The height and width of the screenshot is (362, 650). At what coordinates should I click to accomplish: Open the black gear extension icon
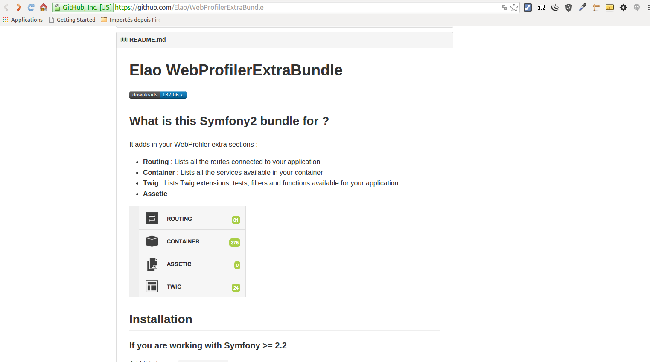[x=624, y=7]
